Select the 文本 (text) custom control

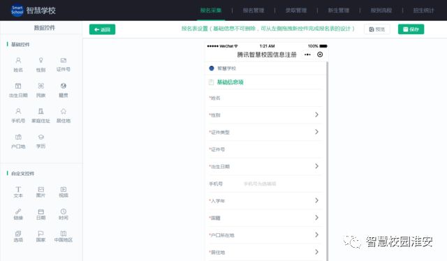tap(18, 192)
